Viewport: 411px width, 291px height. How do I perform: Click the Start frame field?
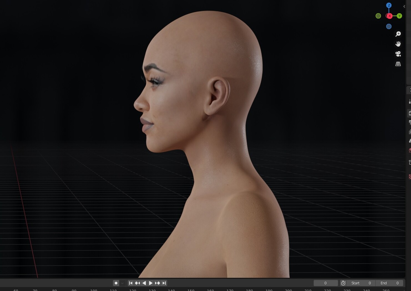click(x=361, y=283)
